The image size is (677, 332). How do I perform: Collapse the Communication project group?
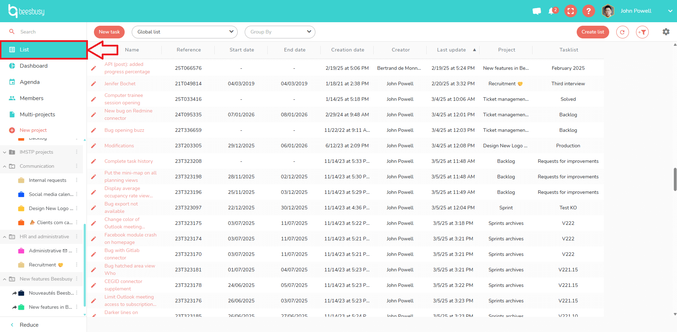[4, 166]
